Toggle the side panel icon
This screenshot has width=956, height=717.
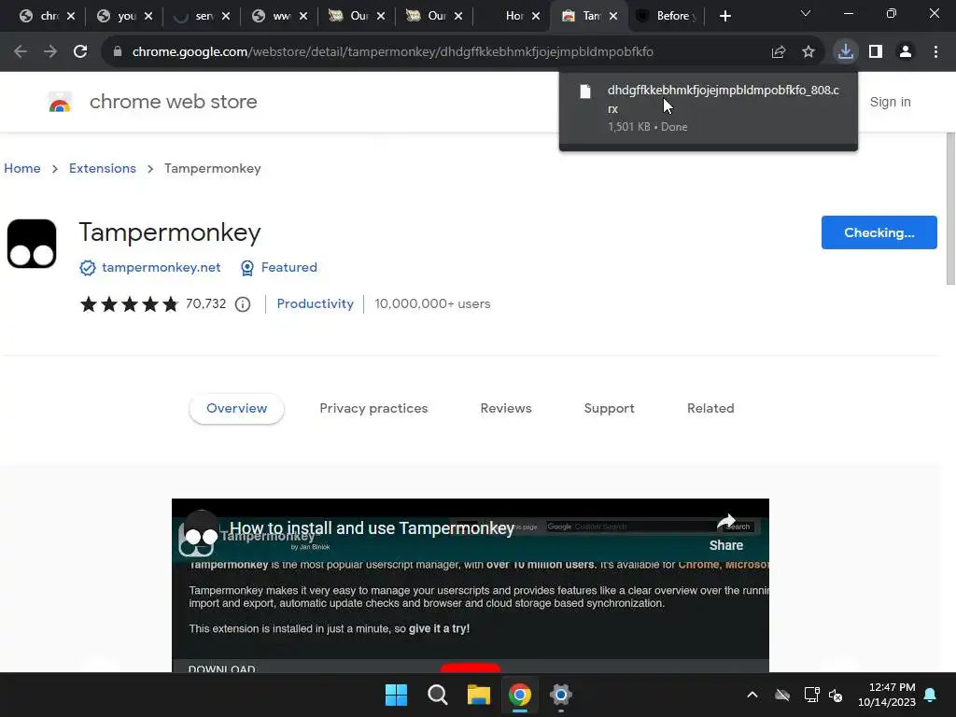point(876,52)
